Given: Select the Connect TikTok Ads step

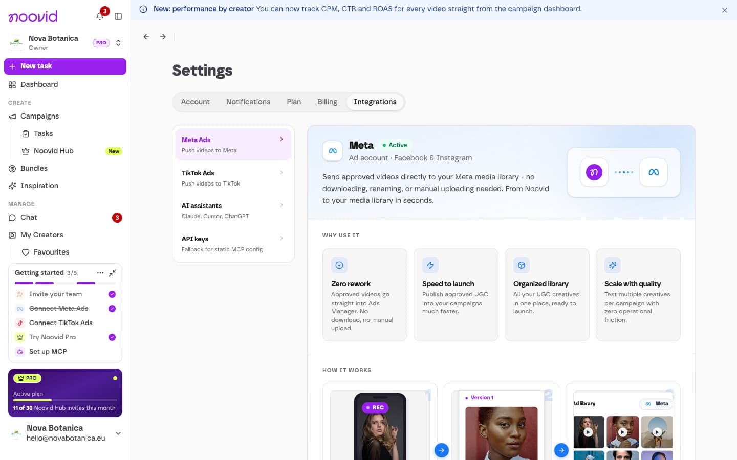Looking at the screenshot, I should click(65, 323).
